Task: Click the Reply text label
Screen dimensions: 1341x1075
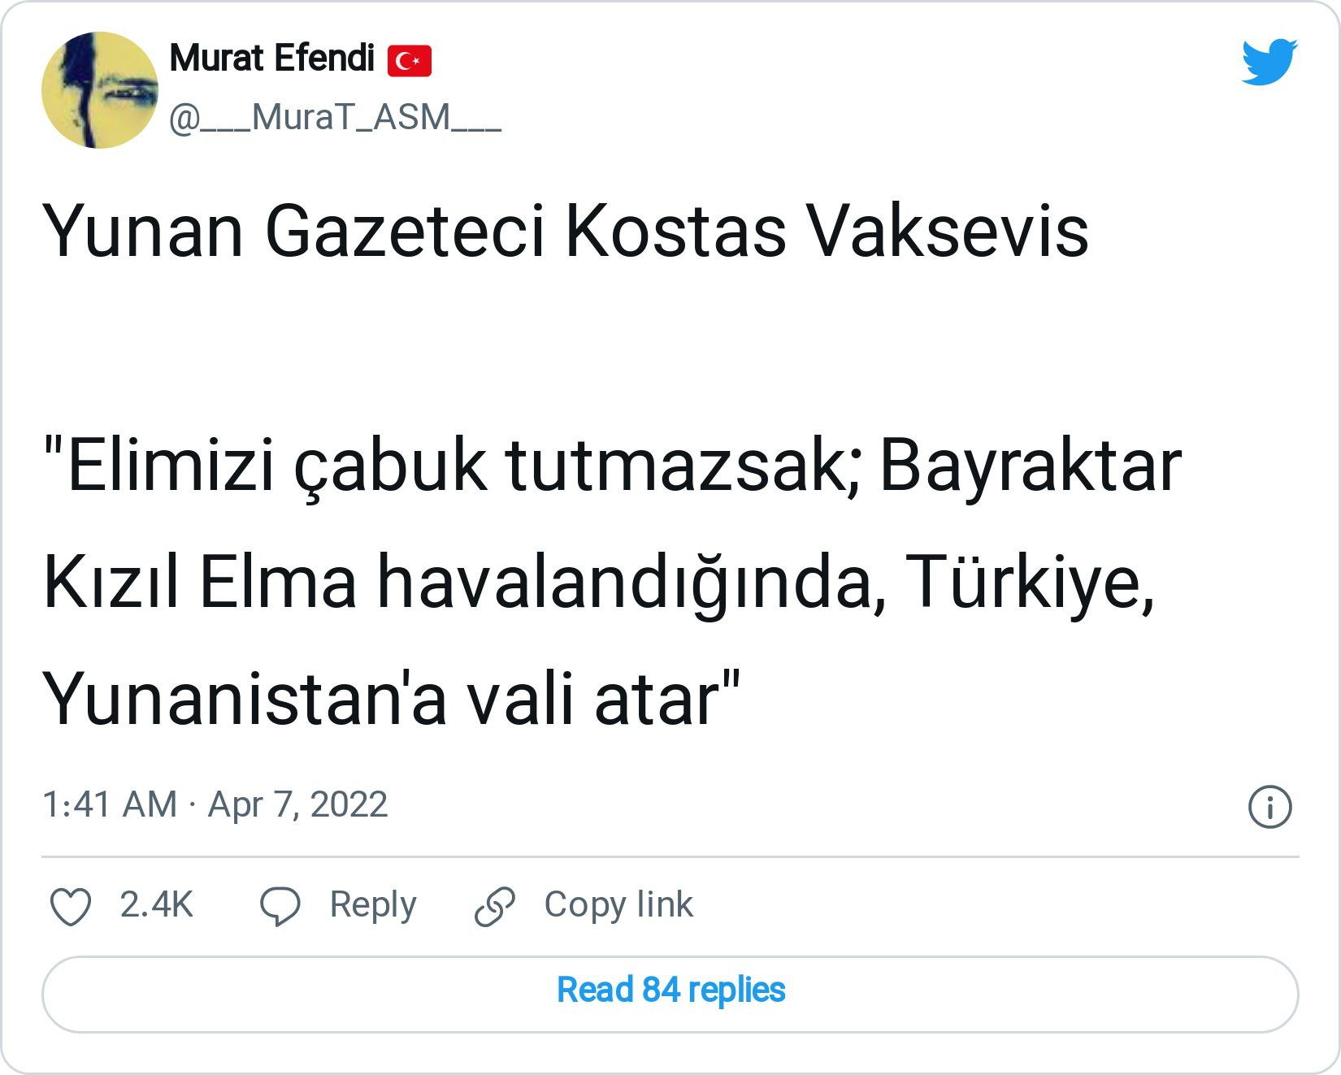Action: tap(372, 904)
